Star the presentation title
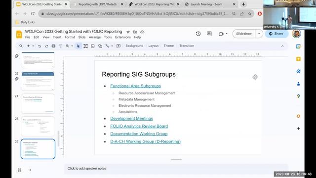This screenshot has width=316, height=178. click(128, 32)
